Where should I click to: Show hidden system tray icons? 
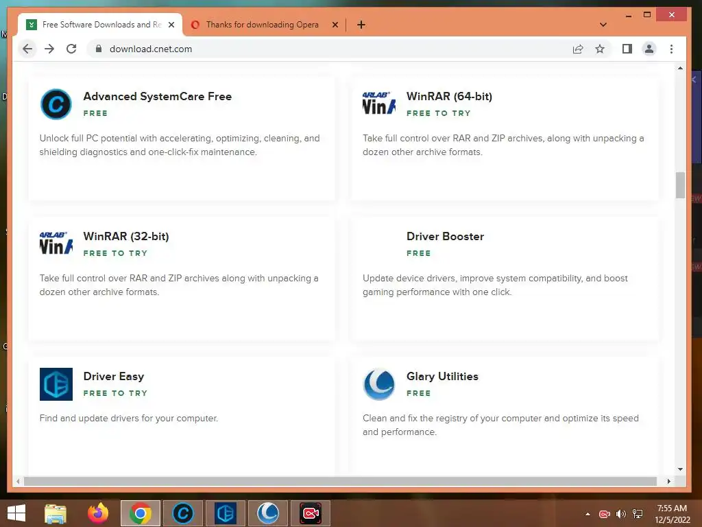click(x=588, y=514)
